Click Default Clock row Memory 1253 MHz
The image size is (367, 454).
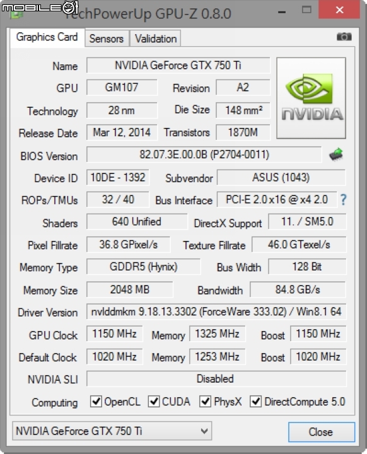pyautogui.click(x=218, y=357)
